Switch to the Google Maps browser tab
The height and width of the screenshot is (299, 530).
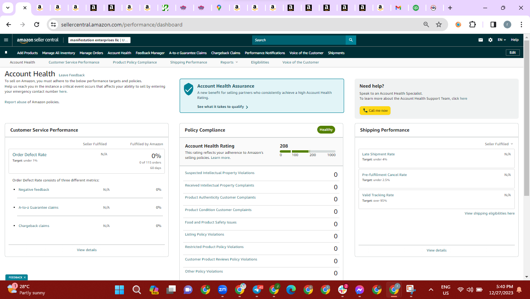point(219,8)
